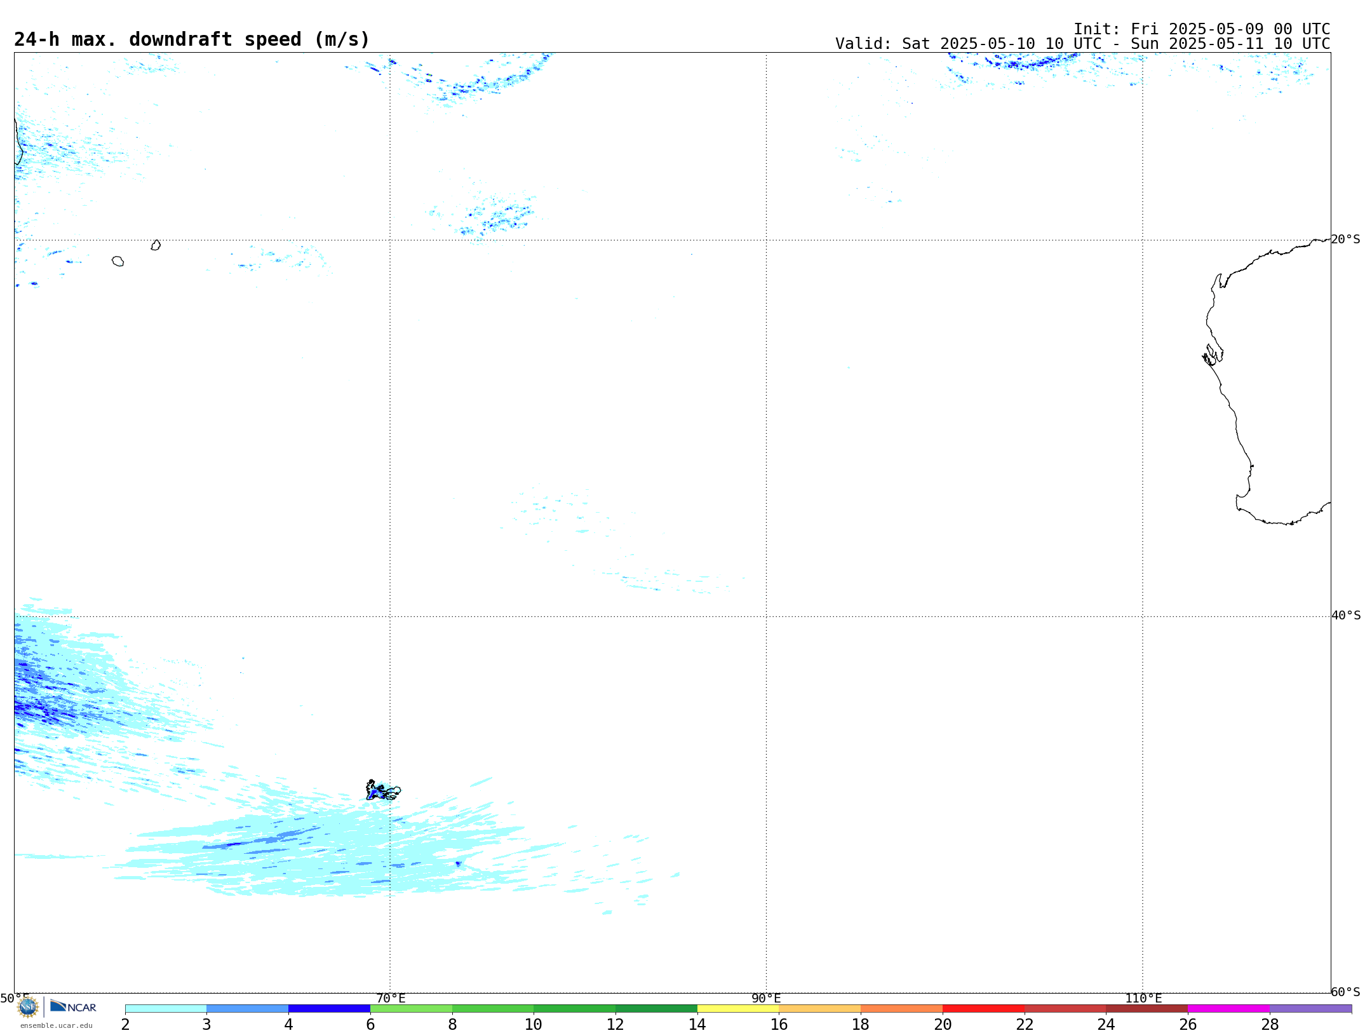Click the 70°E longitude label
Screen dimensions: 1372x1033
pos(391,998)
